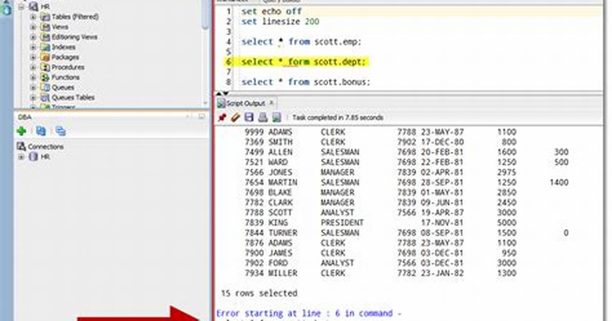Click the output row '7369 SMITH'
Image resolution: width=612 pixels, height=321 pixels.
381,142
